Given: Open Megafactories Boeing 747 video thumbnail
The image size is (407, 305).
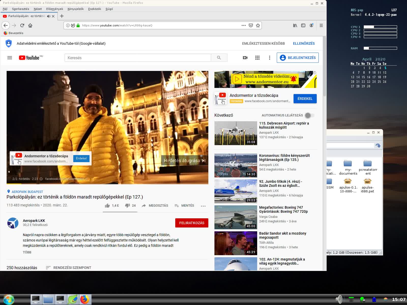Looking at the screenshot, I should [236, 217].
